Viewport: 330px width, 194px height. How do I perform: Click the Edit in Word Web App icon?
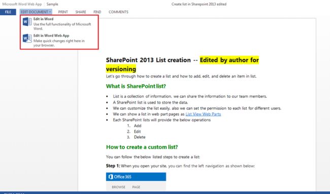click(x=27, y=38)
